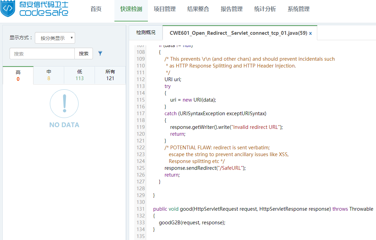Select the 快速检测 menu item
This screenshot has height=240, width=376.
131,9
